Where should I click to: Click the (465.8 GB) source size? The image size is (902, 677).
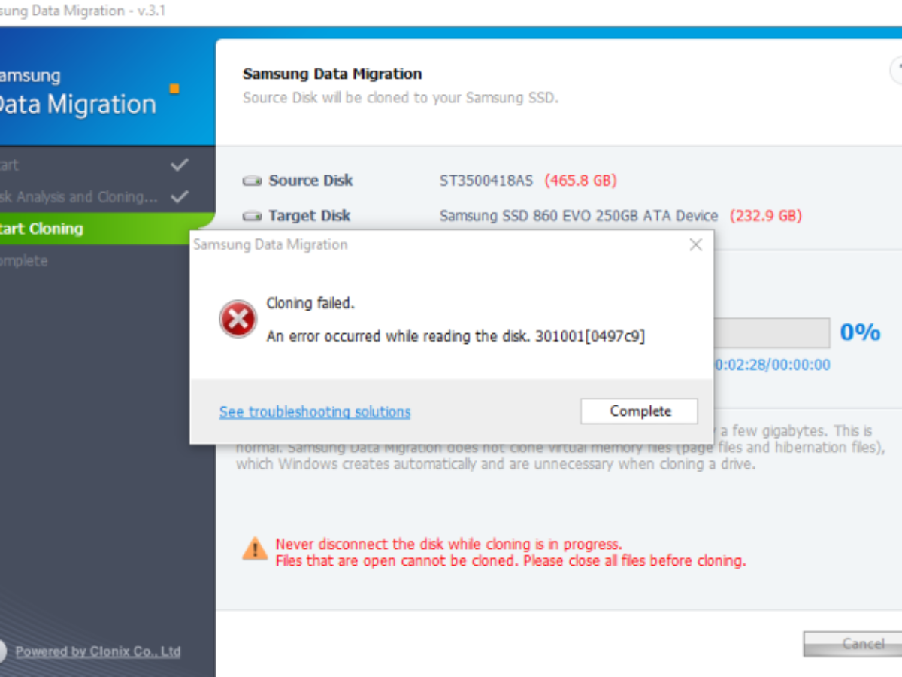580,181
